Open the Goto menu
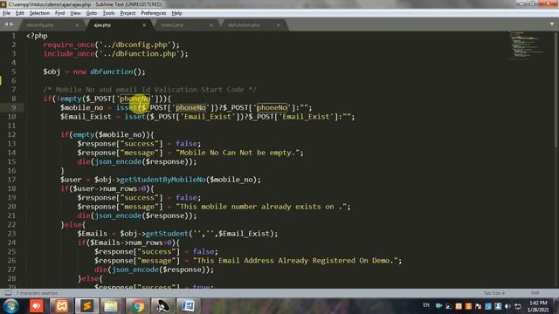Image resolution: width=559 pixels, height=314 pixels. click(91, 13)
